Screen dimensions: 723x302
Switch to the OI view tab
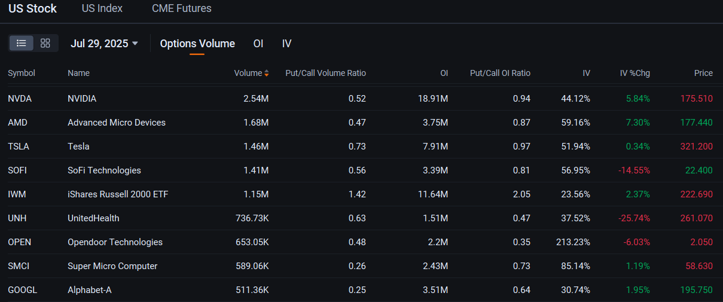pos(258,43)
